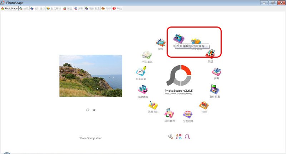Switch to the 版型 tab in the top bar
This screenshot has height=154, width=286.
(68, 8)
